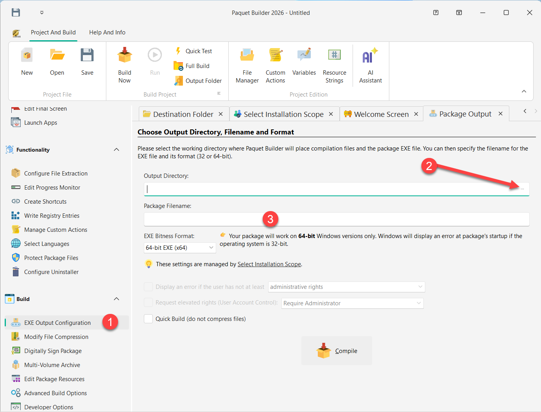Viewport: 541px width, 412px height.
Task: Select Digitally Sign Package in sidebar
Action: 53,351
